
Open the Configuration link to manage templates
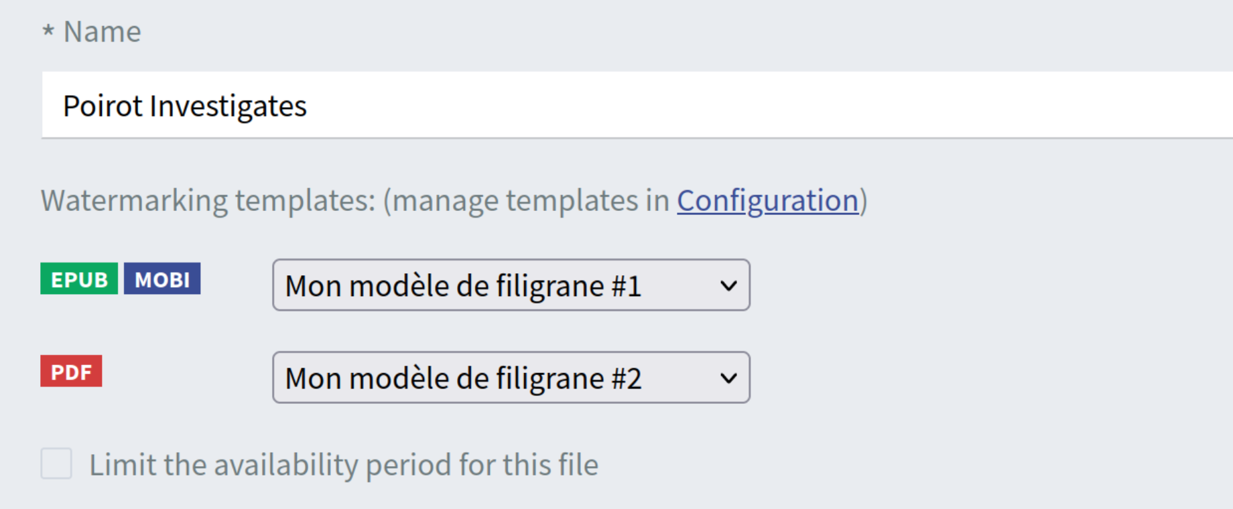767,200
